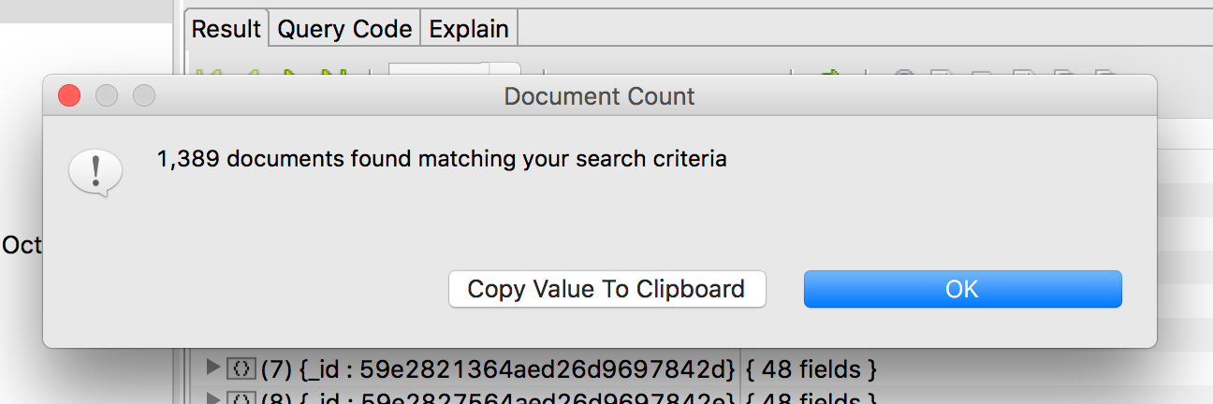This screenshot has width=1213, height=404.
Task: Show the Explain tab
Action: tap(469, 28)
